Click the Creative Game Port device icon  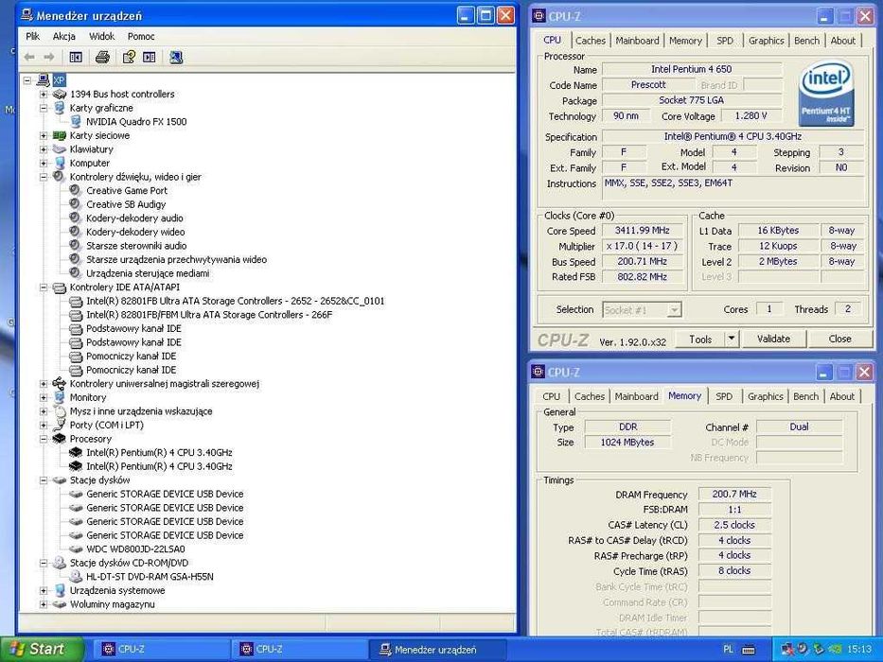(76, 190)
